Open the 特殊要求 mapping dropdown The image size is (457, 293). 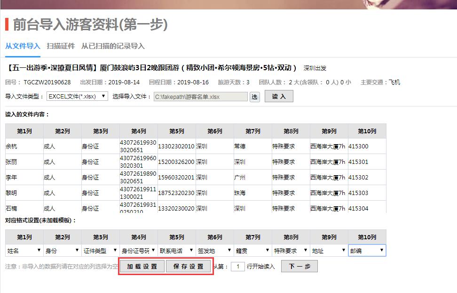(x=291, y=251)
